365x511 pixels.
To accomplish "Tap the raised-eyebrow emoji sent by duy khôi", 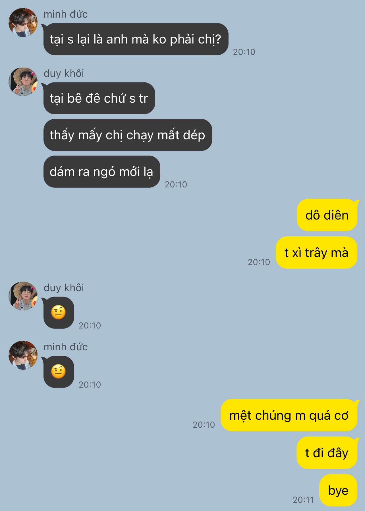I will click(x=59, y=313).
